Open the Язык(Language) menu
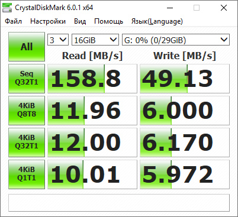The height and width of the screenshot is (217, 238). tap(157, 21)
